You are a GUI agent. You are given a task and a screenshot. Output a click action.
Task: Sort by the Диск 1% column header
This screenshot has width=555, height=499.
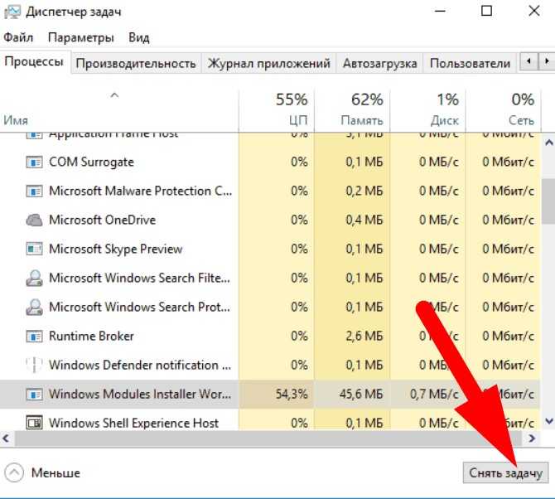point(427,109)
